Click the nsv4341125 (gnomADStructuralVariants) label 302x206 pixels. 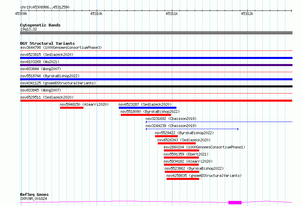58,83
